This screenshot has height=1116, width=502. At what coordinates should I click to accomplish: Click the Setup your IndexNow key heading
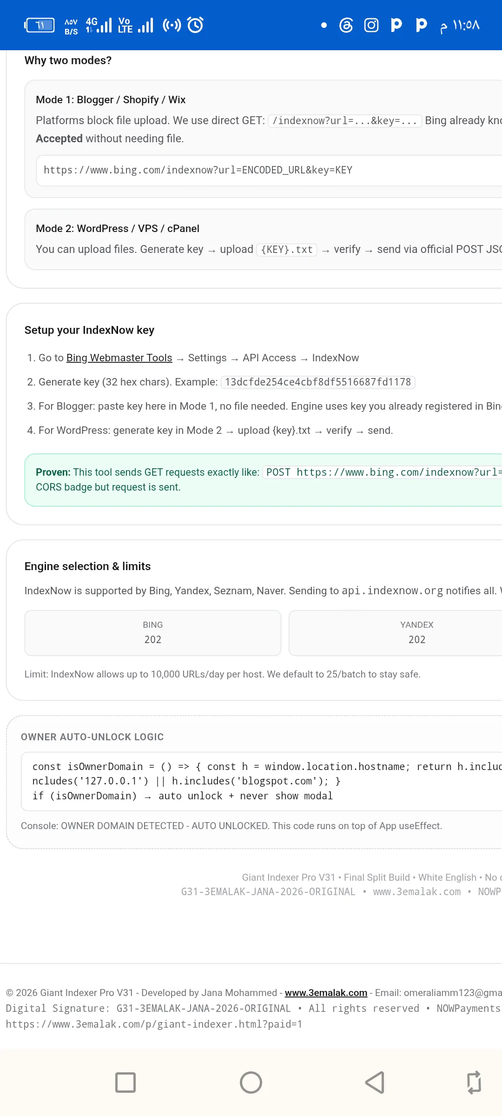click(x=89, y=330)
